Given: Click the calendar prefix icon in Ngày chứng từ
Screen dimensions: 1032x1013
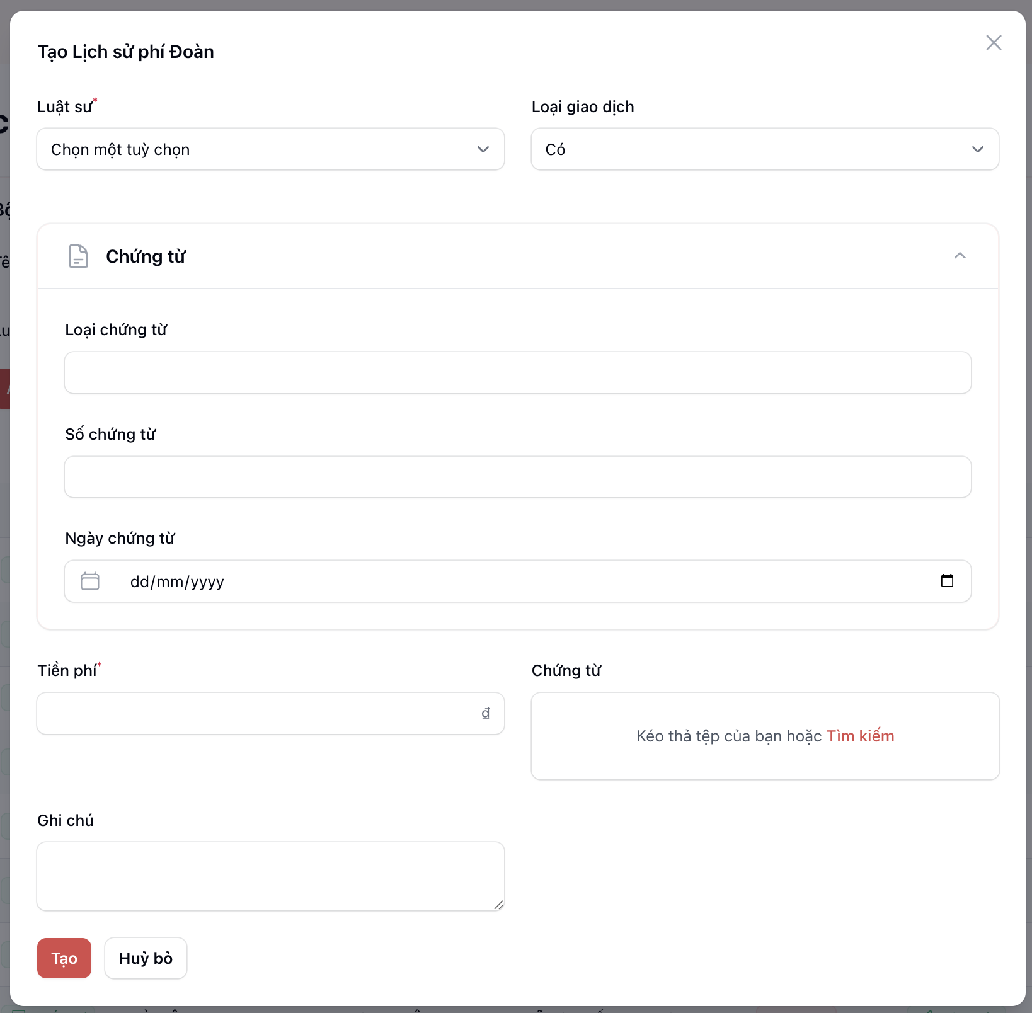Looking at the screenshot, I should coord(90,581).
